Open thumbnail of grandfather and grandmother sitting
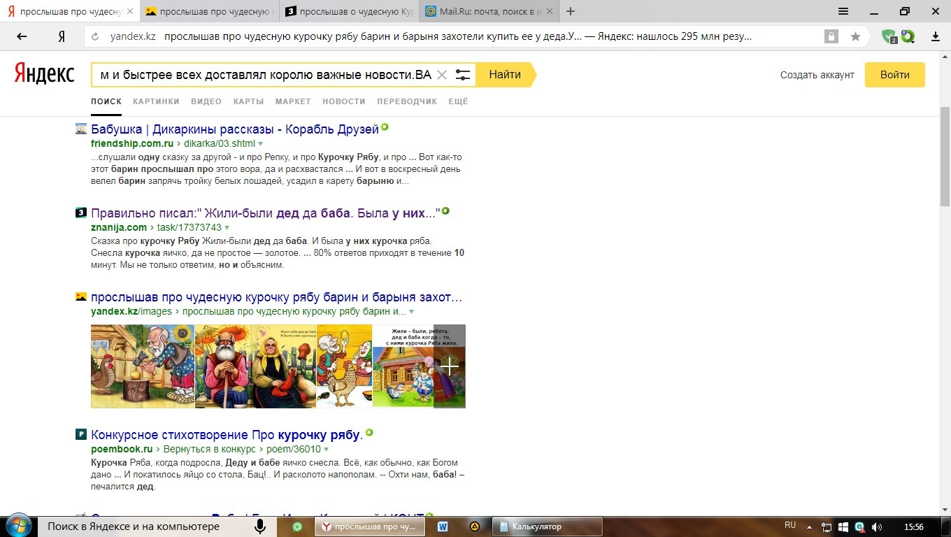Viewport: 951px width, 537px height. click(255, 366)
